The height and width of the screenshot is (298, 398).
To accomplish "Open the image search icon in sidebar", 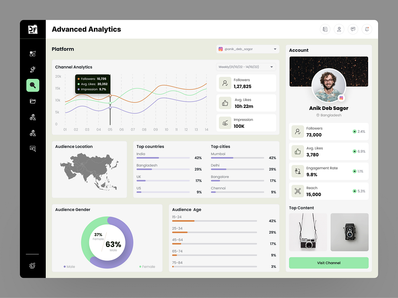I will [33, 149].
